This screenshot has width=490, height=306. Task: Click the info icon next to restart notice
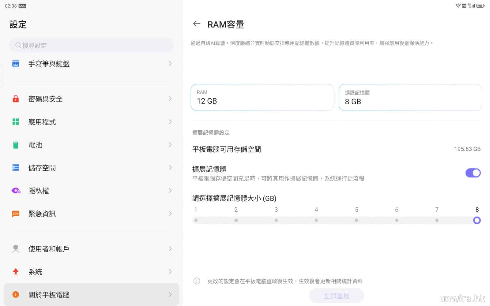pyautogui.click(x=197, y=281)
